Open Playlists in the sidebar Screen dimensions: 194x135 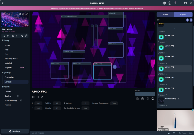pos(8,68)
